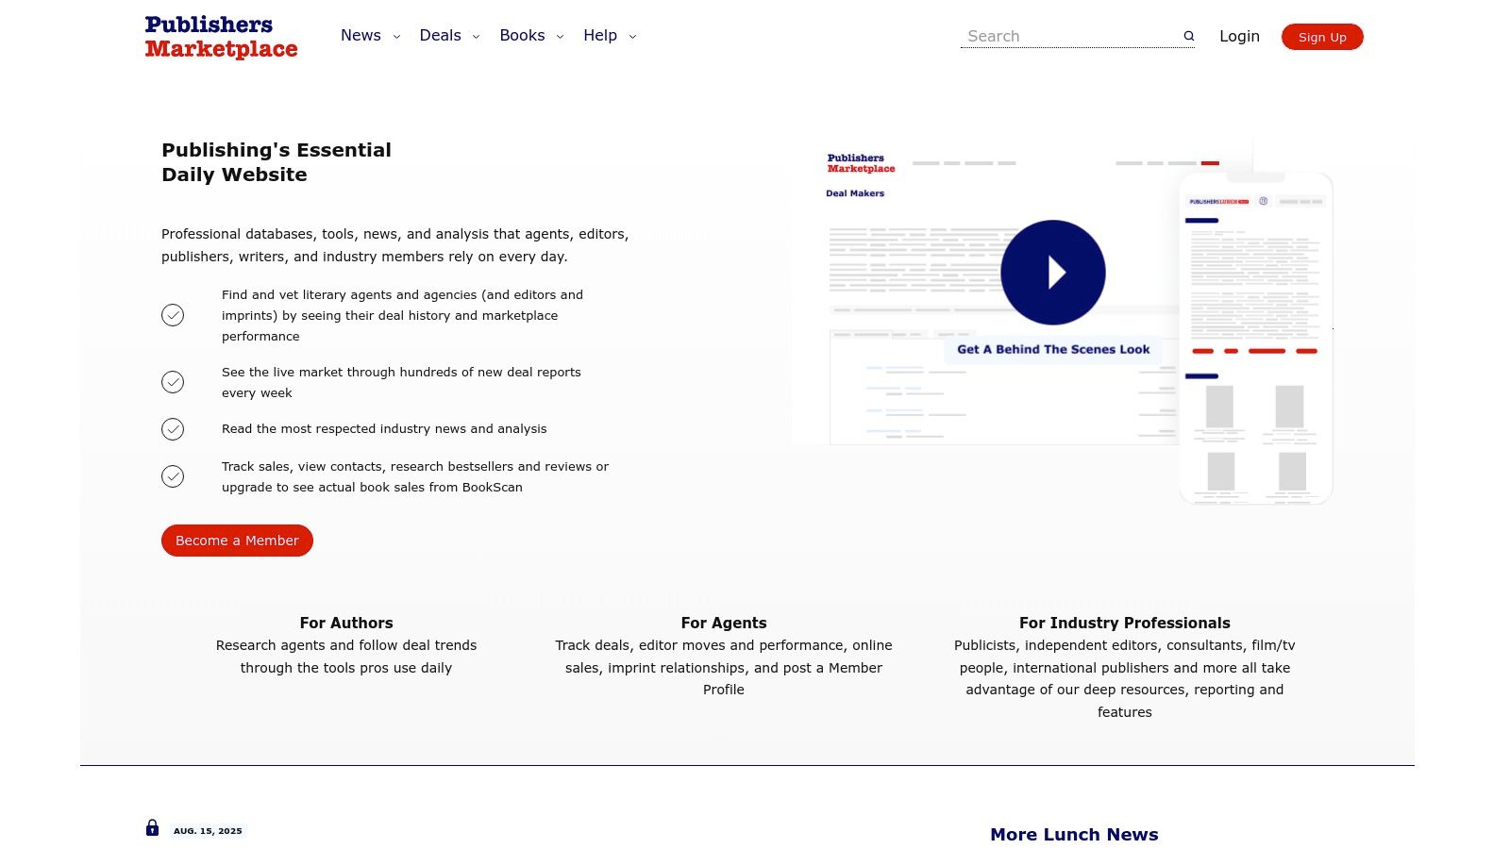Click checkmark icon beside literary agents text
Screen dimensions: 1510x849
point(173,315)
